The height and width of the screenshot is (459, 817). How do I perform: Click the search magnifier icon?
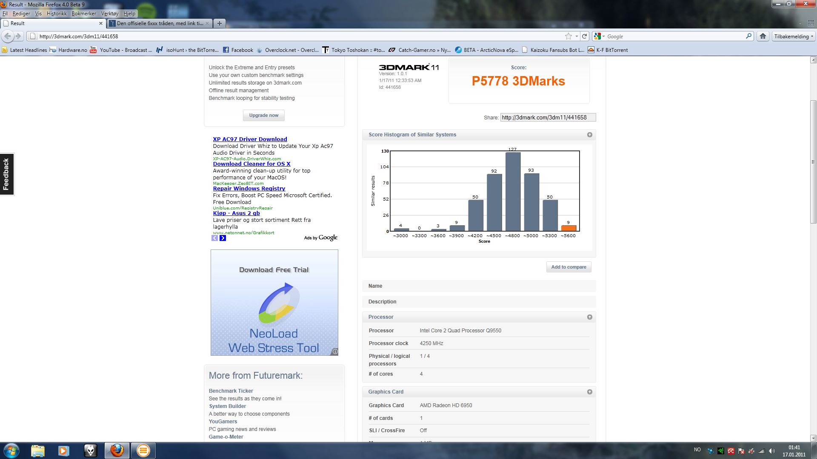pyautogui.click(x=749, y=36)
